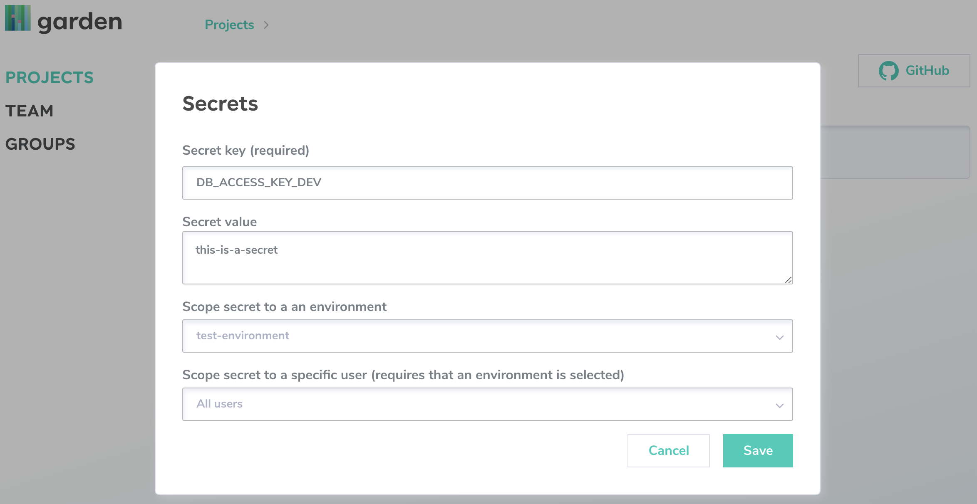Click the garden logo

click(62, 20)
